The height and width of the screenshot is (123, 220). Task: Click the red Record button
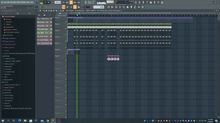53,2
